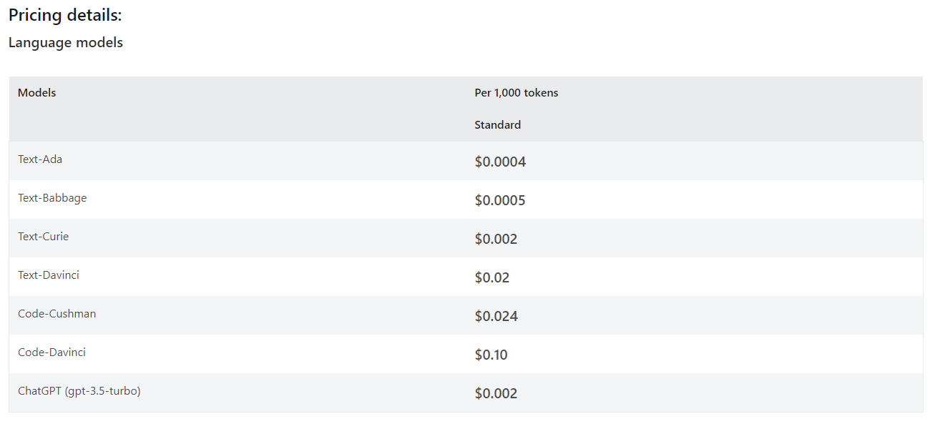
Task: Click the Pricing details heading
Action: (x=65, y=16)
